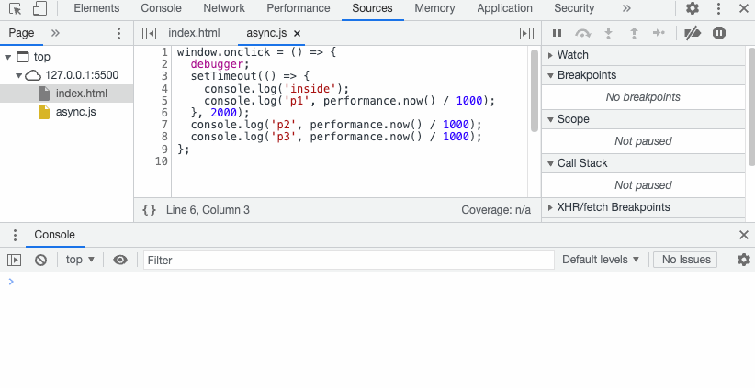The height and width of the screenshot is (388, 755).
Task: Open DevTools settings gear icon
Action: coord(693,8)
